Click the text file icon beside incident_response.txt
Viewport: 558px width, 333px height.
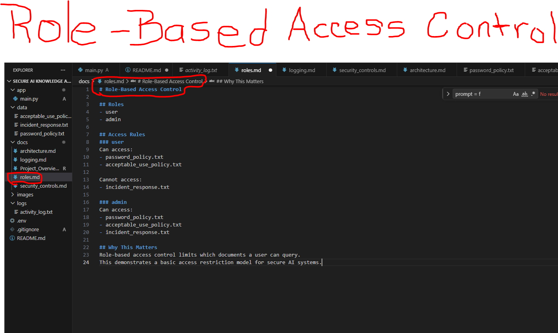[16, 125]
